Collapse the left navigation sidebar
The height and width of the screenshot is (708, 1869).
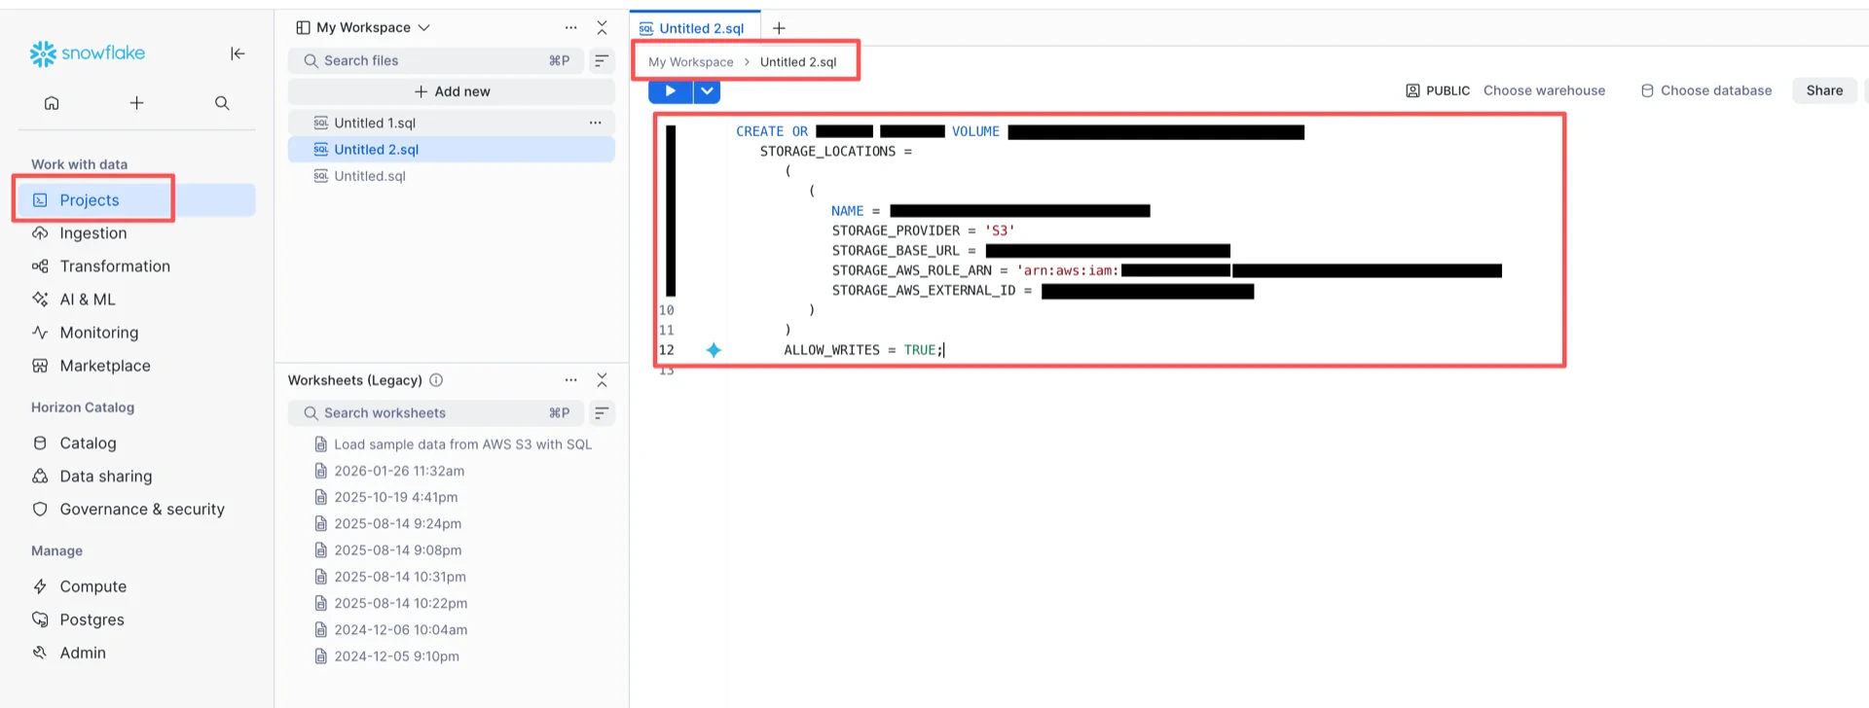click(238, 53)
